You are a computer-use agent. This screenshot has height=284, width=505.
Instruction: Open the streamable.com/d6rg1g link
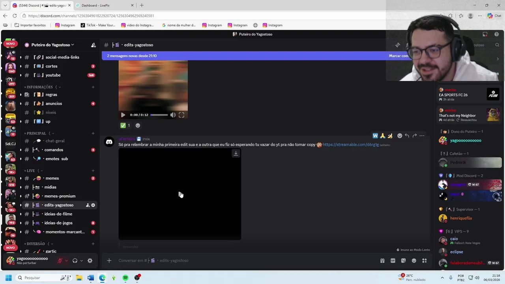[x=351, y=145]
